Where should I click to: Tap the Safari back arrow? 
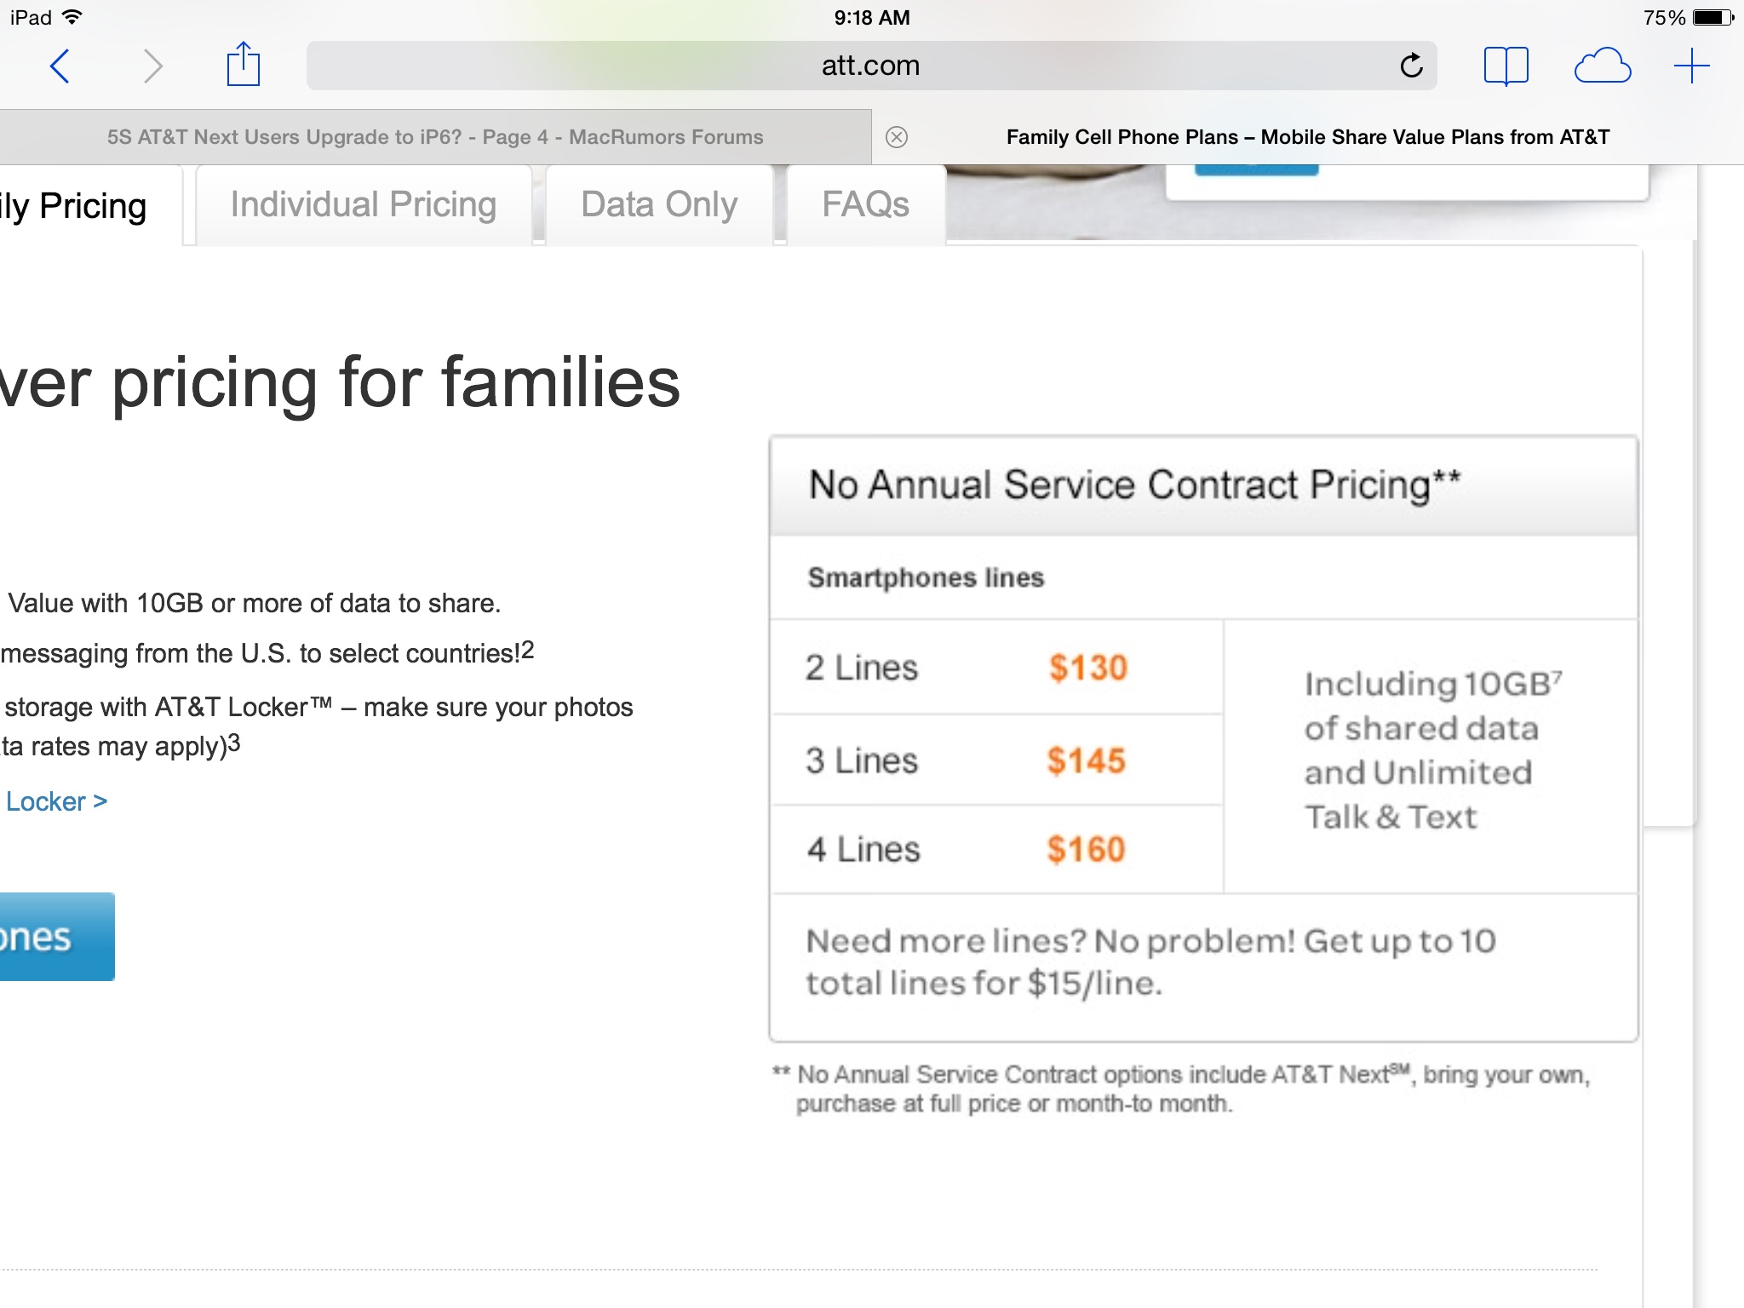(60, 66)
